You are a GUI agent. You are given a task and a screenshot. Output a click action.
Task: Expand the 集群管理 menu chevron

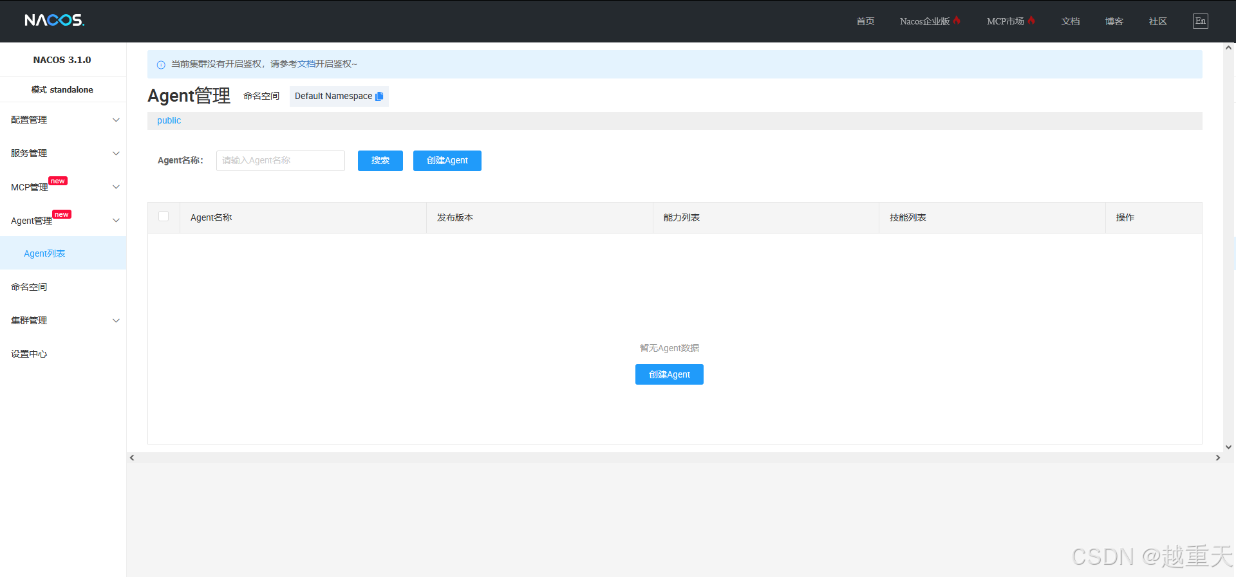116,321
